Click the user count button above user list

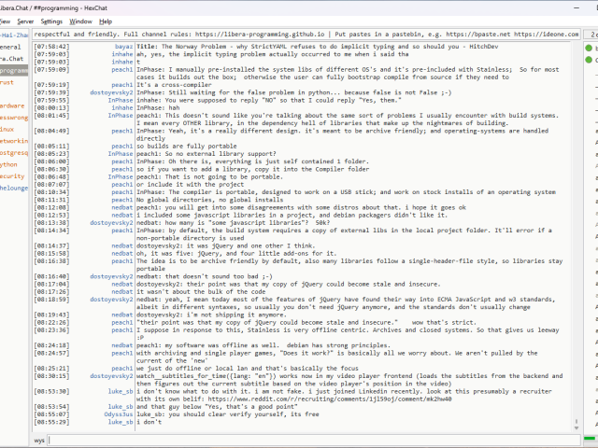point(591,33)
